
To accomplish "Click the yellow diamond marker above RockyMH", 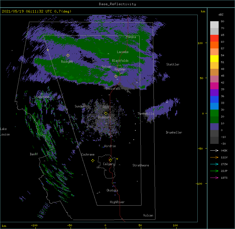I will (68, 55).
